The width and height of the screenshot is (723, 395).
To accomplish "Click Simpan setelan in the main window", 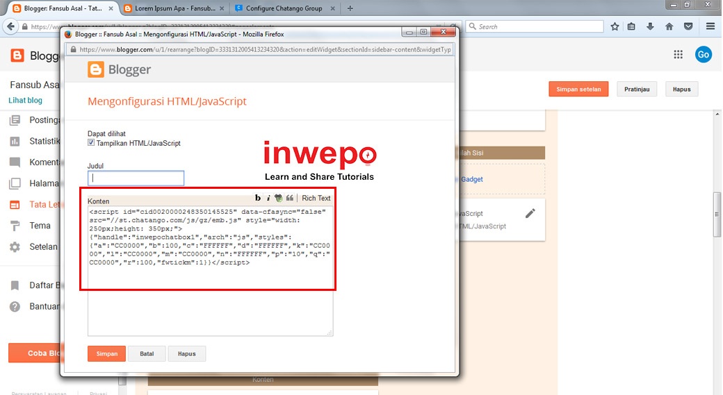I will click(x=578, y=90).
